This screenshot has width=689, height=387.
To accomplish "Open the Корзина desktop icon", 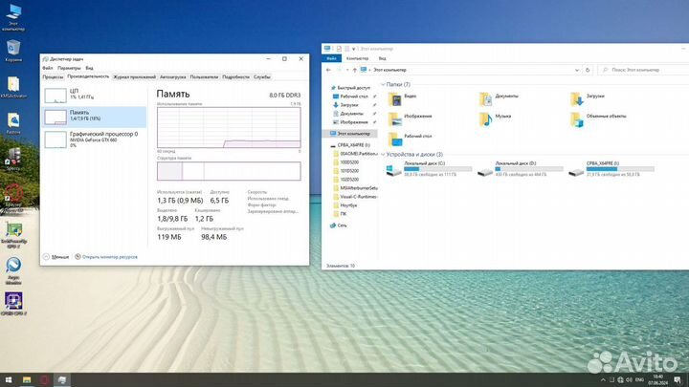I will point(14,48).
